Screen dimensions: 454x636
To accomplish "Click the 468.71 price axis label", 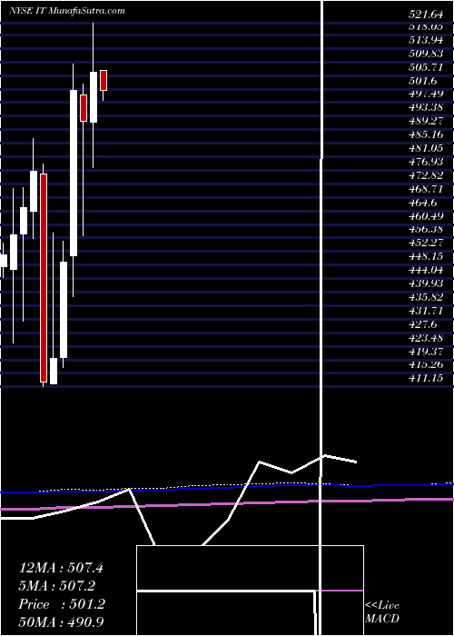I will coord(426,189).
